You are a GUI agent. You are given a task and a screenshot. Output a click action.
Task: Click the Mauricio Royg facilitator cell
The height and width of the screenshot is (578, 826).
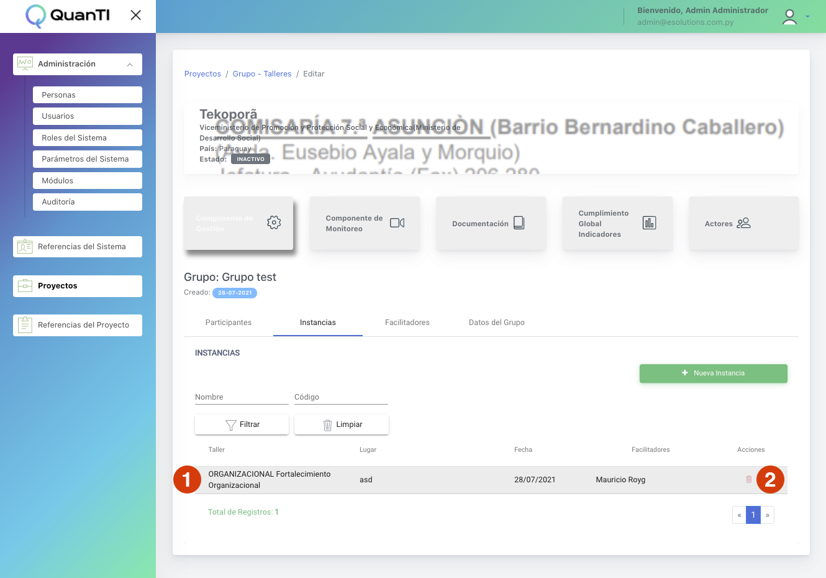click(620, 480)
